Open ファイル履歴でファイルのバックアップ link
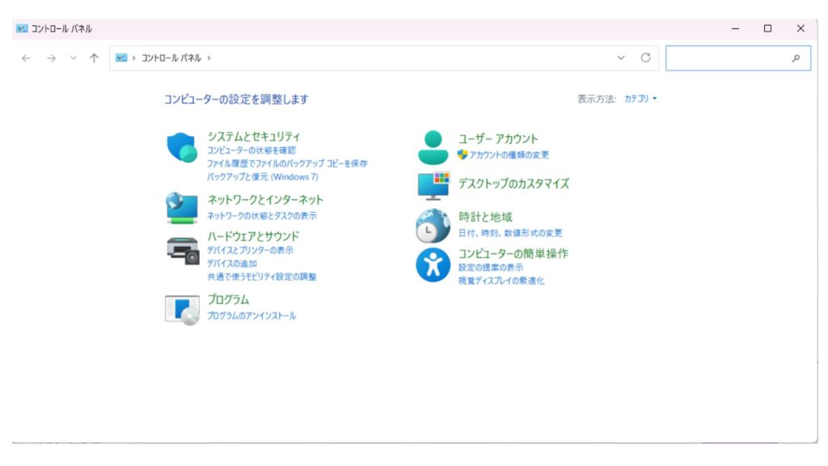Screen dimensions: 828x466 tap(287, 163)
